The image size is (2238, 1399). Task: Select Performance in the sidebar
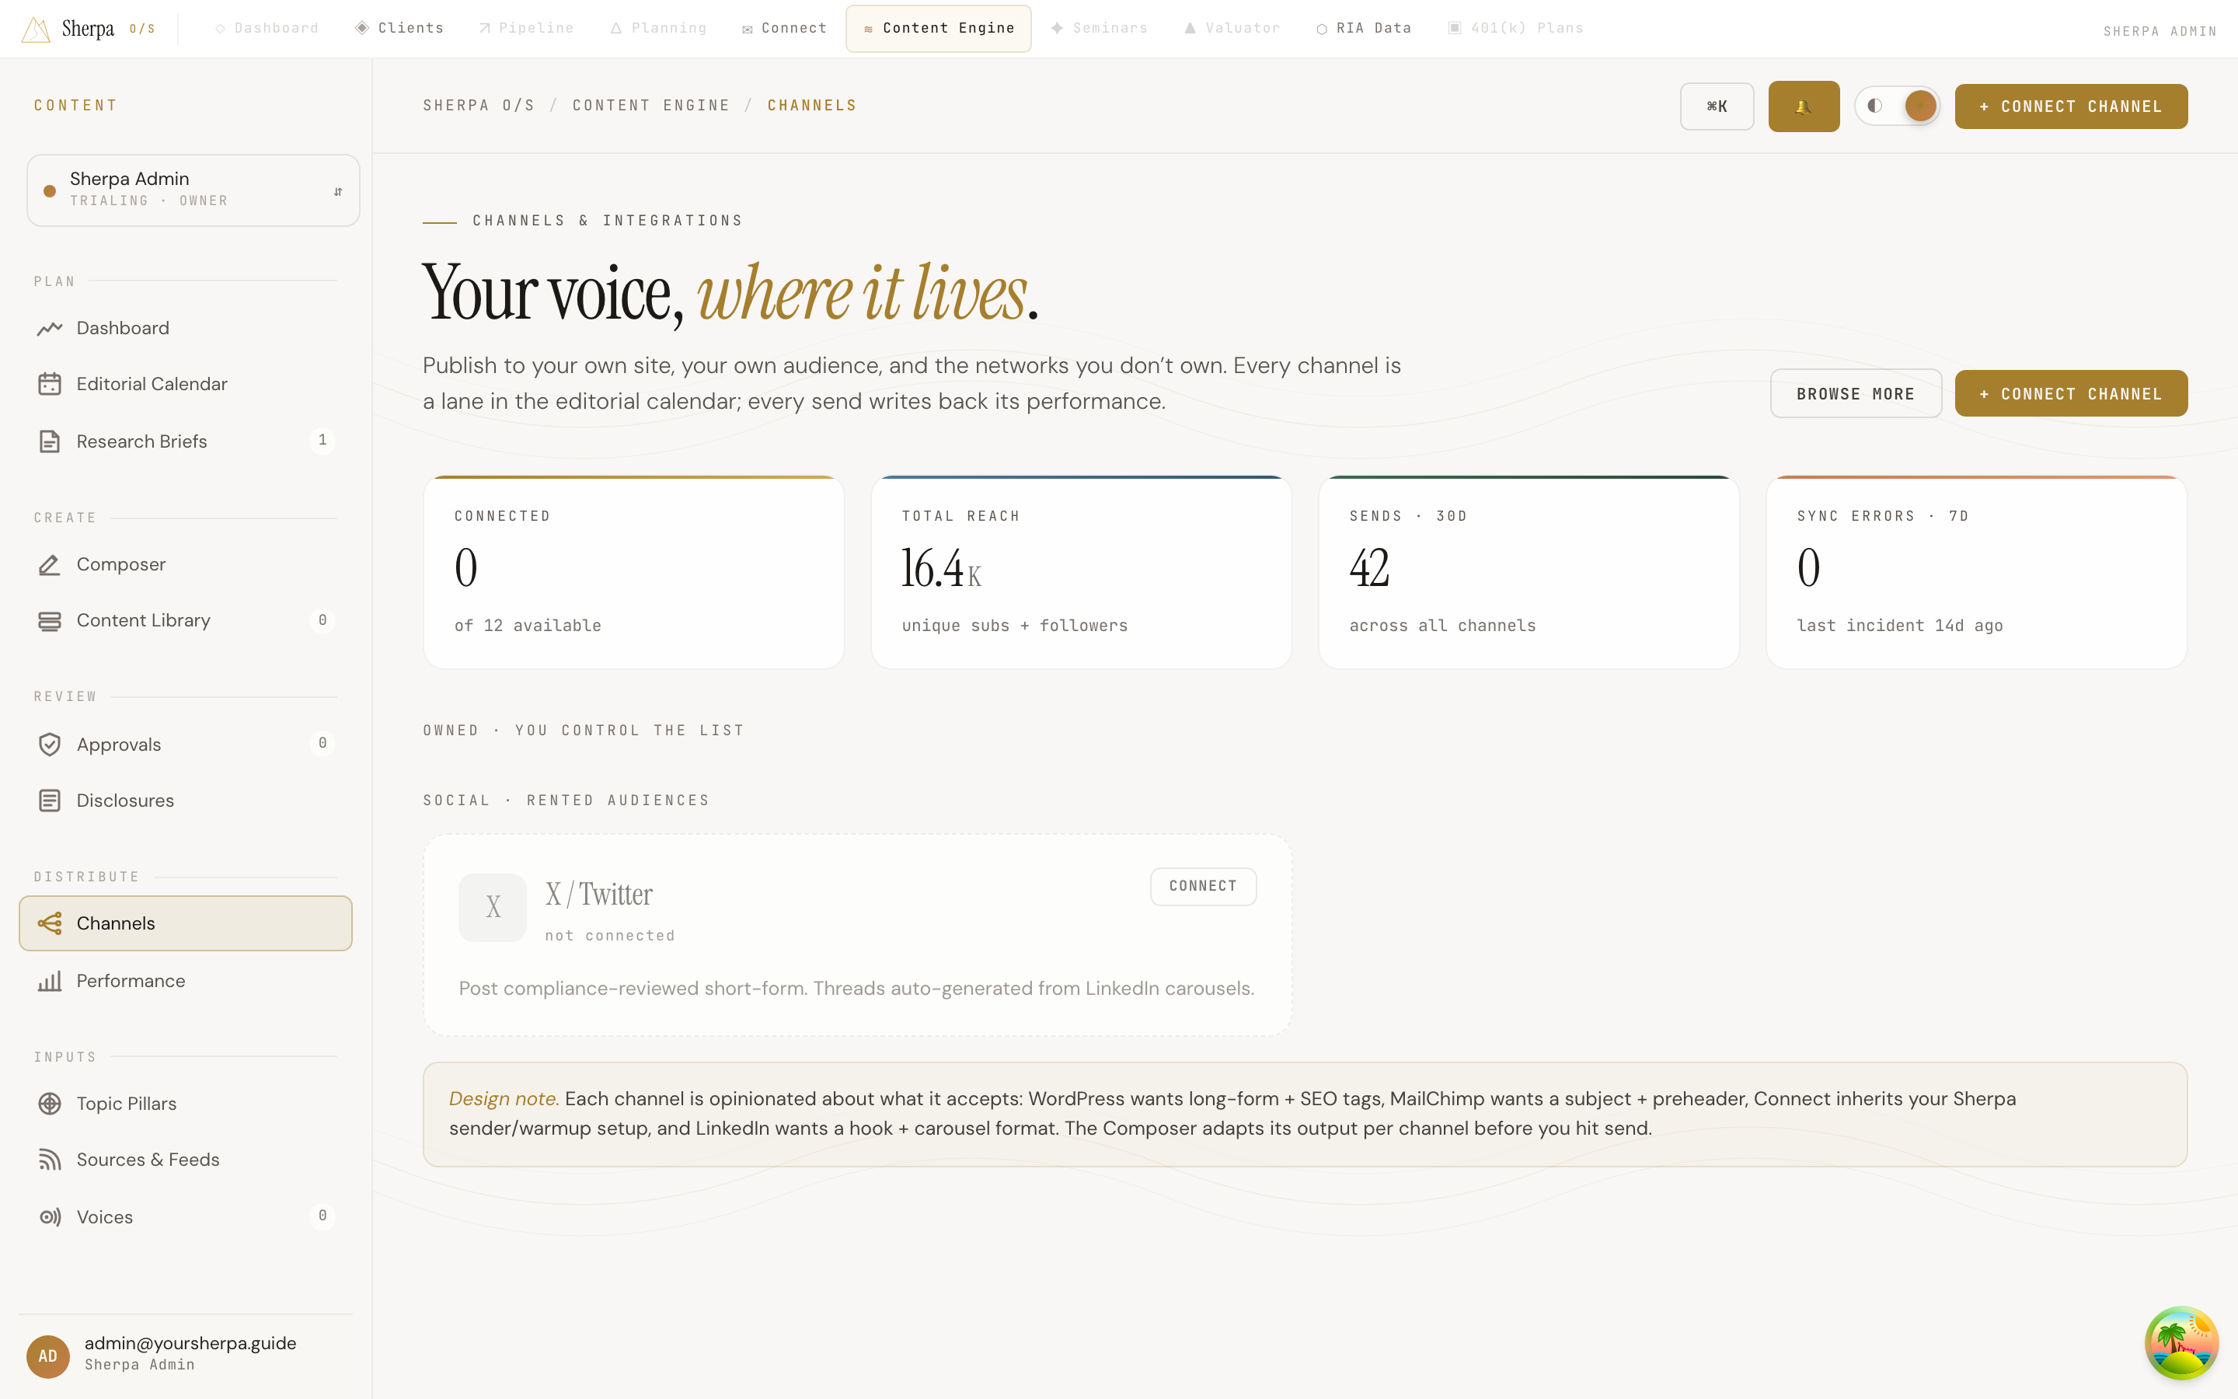185,981
